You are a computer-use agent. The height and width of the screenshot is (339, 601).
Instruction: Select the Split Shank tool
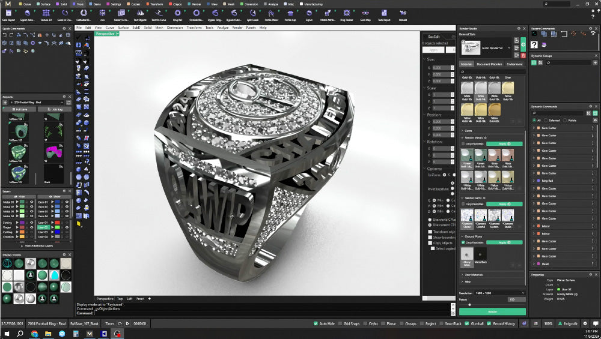tap(252, 16)
